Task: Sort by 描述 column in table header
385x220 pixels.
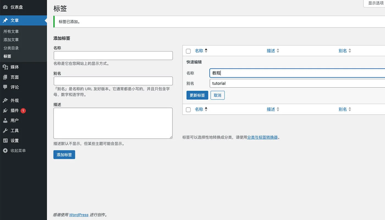Action: [x=271, y=51]
